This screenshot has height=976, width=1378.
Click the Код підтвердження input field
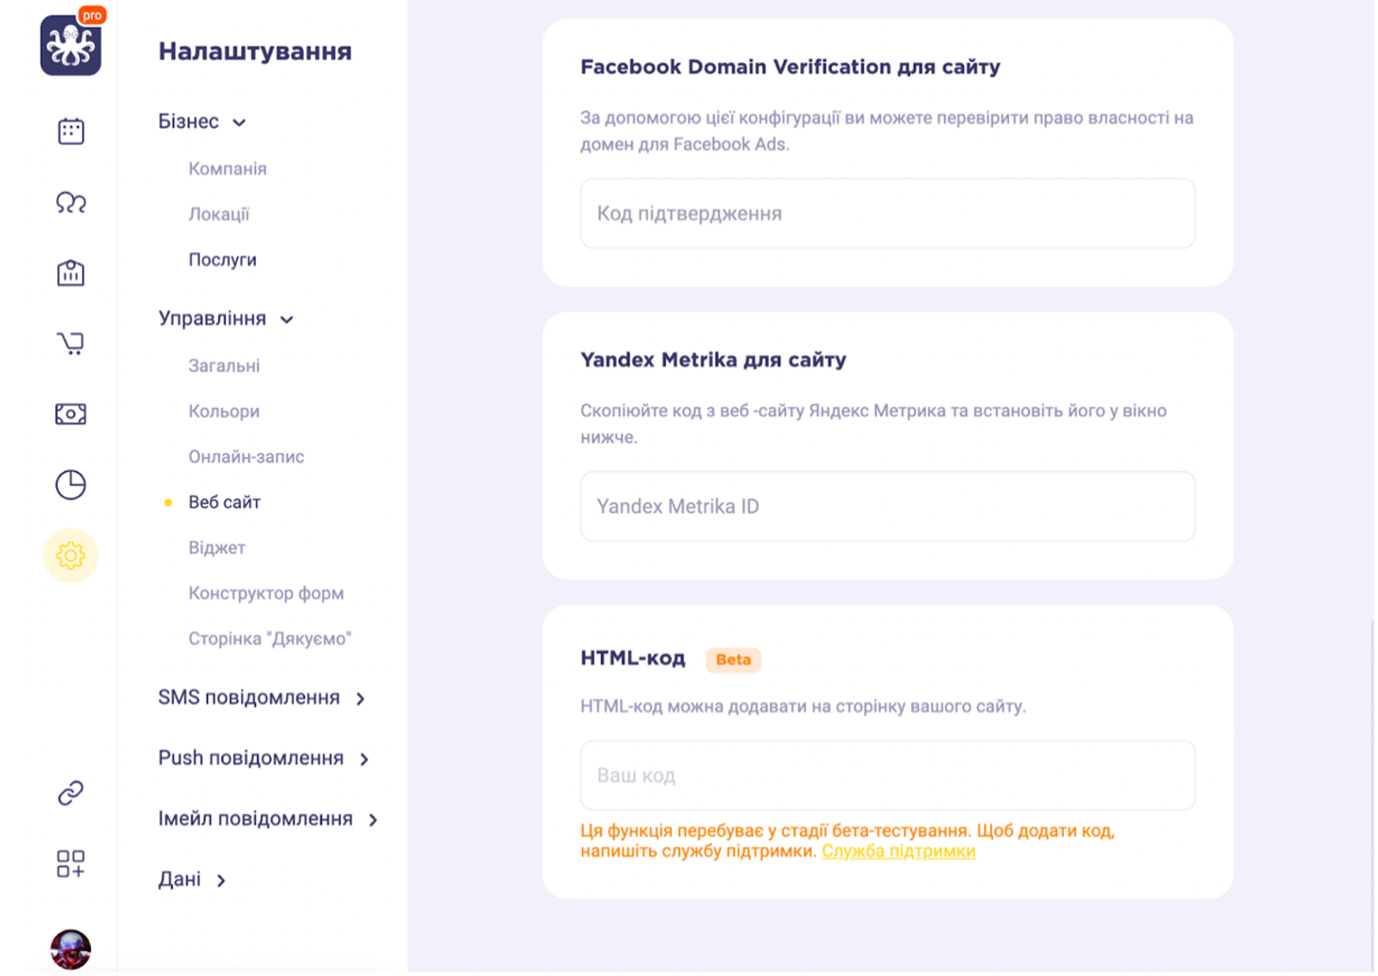click(887, 213)
